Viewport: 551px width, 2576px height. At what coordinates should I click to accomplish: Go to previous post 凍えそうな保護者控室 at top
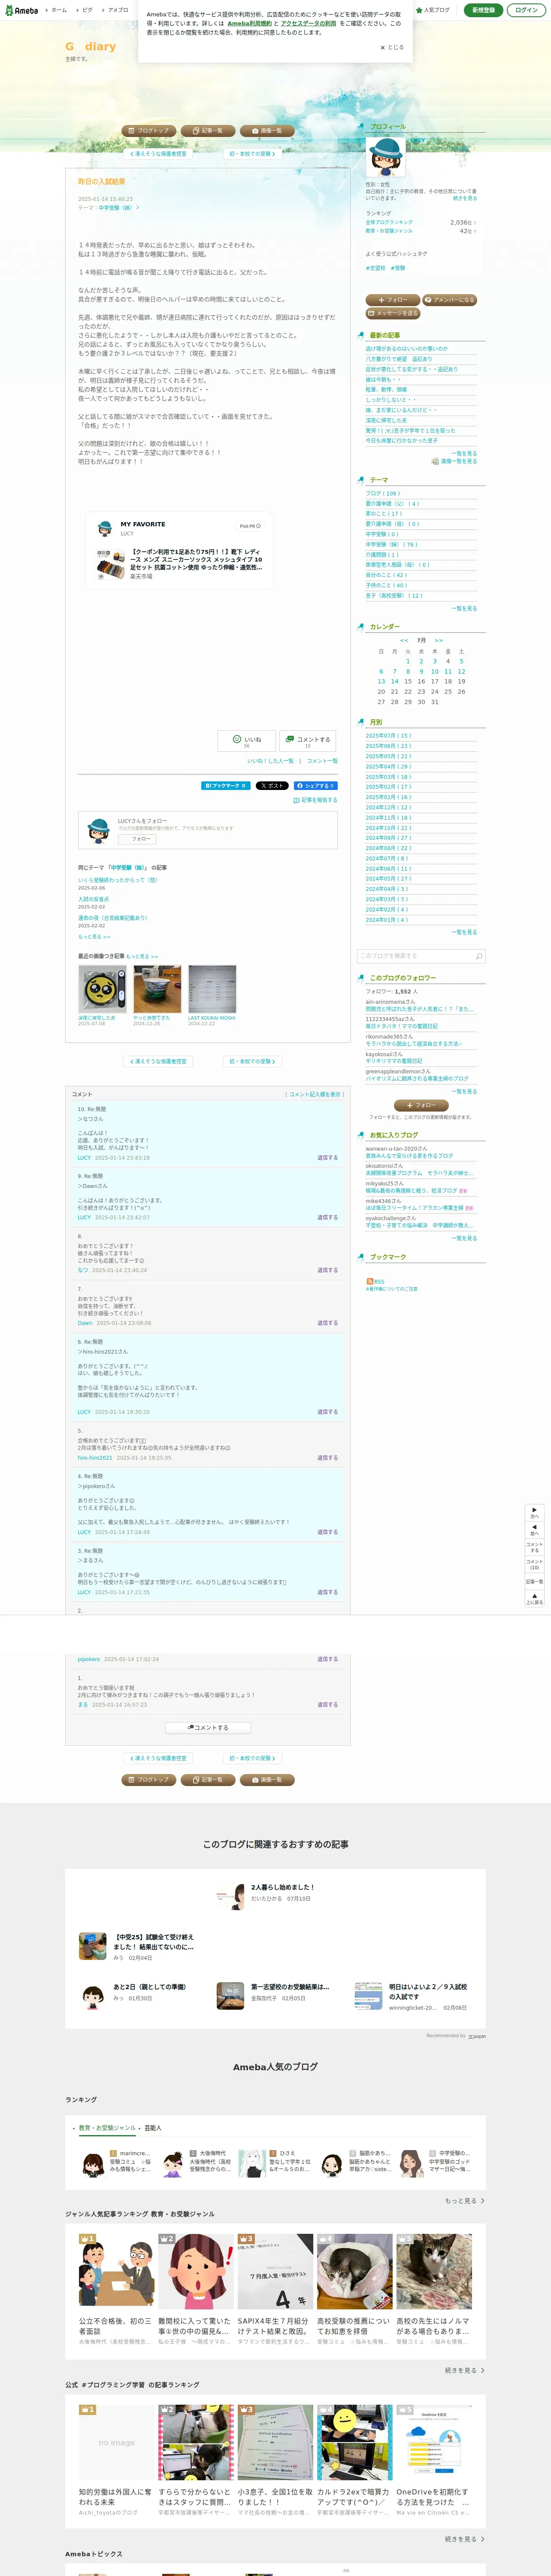click(x=158, y=154)
